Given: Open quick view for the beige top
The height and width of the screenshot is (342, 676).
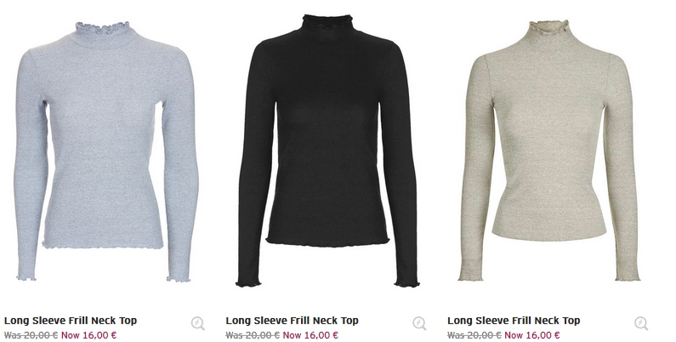Looking at the screenshot, I should pos(641,323).
